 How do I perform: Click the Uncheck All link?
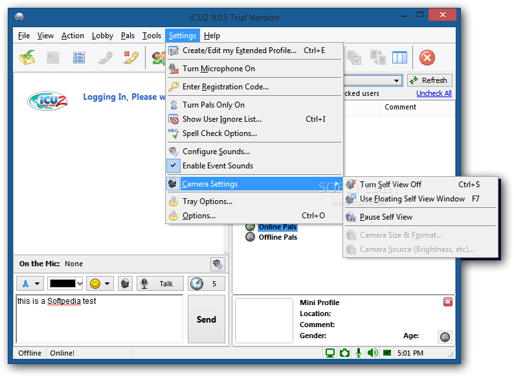[x=434, y=93]
